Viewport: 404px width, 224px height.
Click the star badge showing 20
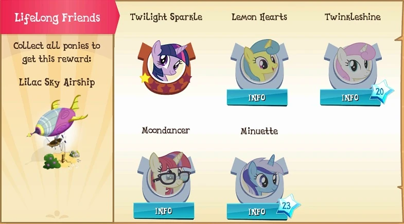pos(381,92)
